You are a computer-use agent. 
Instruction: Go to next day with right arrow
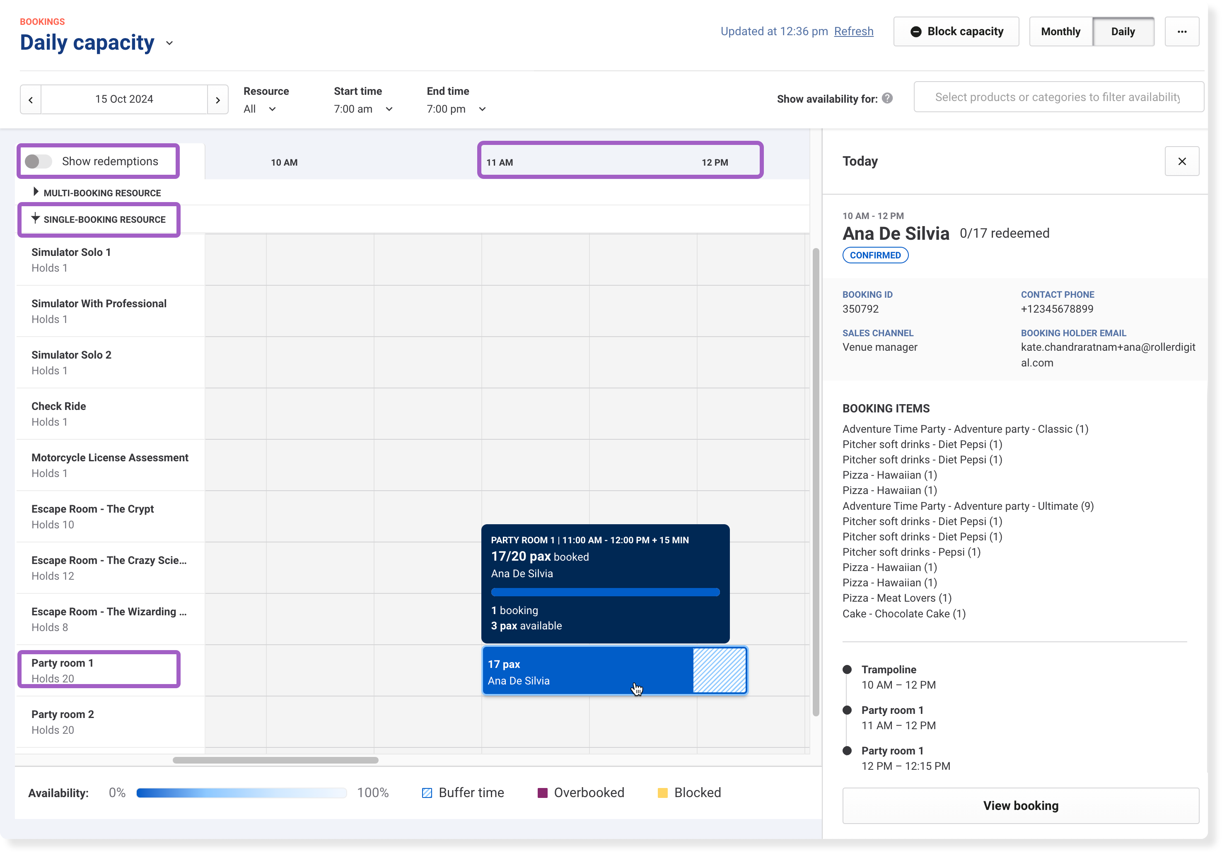tap(218, 99)
